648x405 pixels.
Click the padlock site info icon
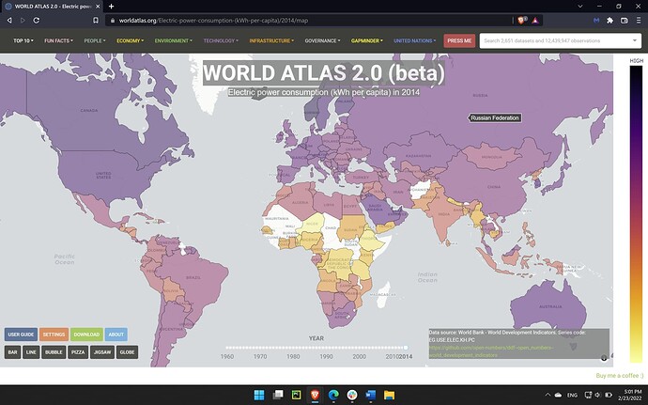[x=113, y=21]
